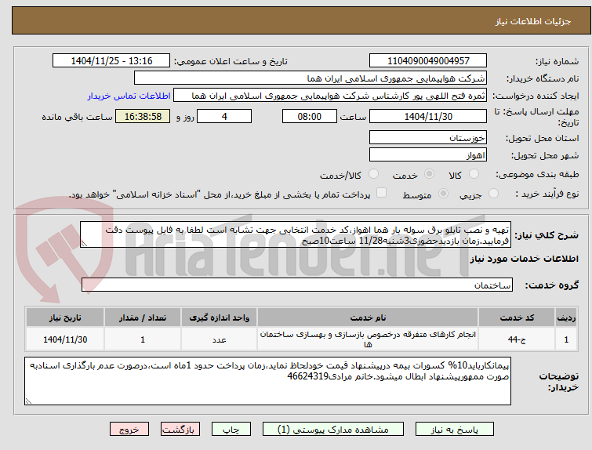Screen dimensions: 592x450
Task: Click the بازگشت back button
Action: (x=180, y=430)
